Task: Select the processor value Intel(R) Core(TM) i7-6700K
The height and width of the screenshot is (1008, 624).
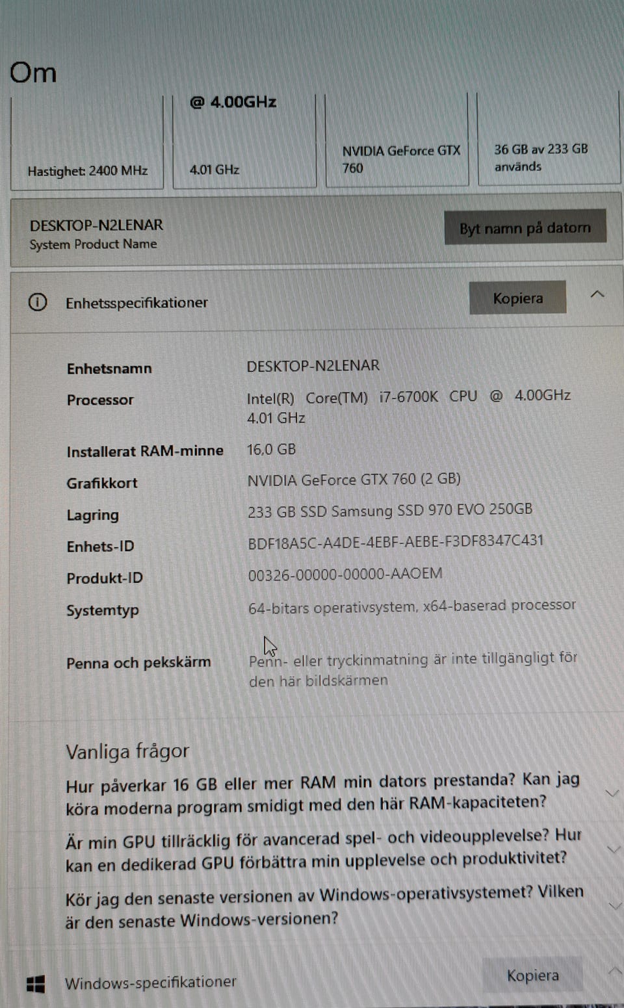Action: tap(409, 406)
